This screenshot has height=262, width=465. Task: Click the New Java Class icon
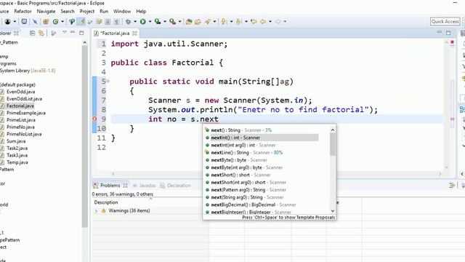pos(55,21)
